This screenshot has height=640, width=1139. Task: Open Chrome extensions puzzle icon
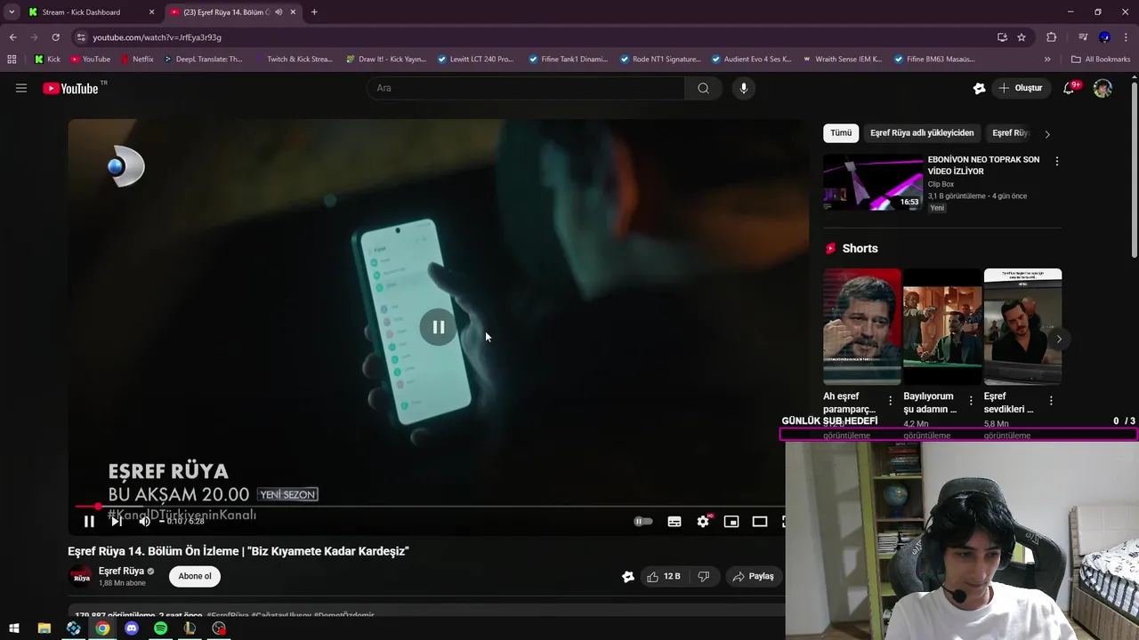1051,37
